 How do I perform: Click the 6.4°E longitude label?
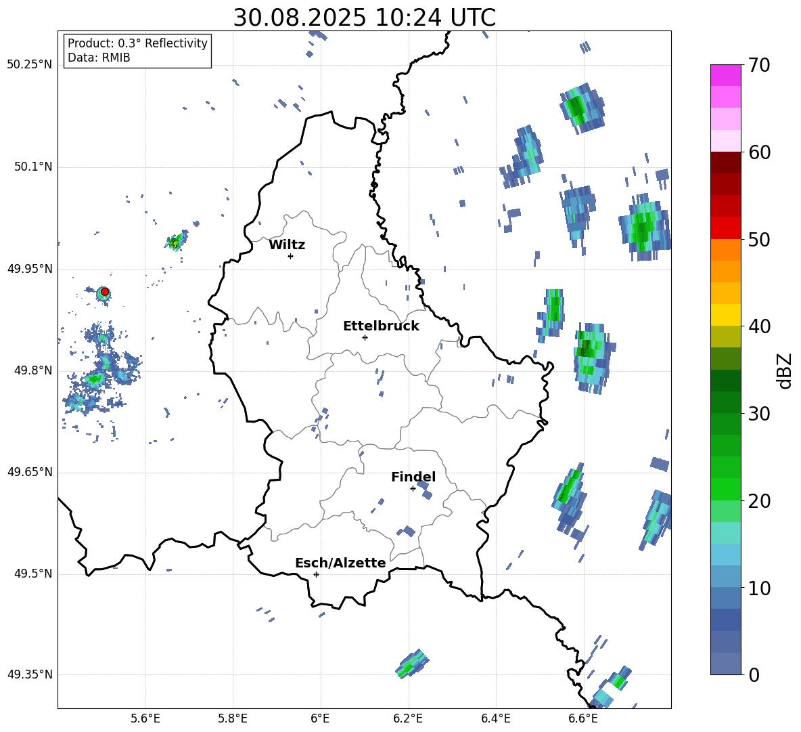[495, 718]
